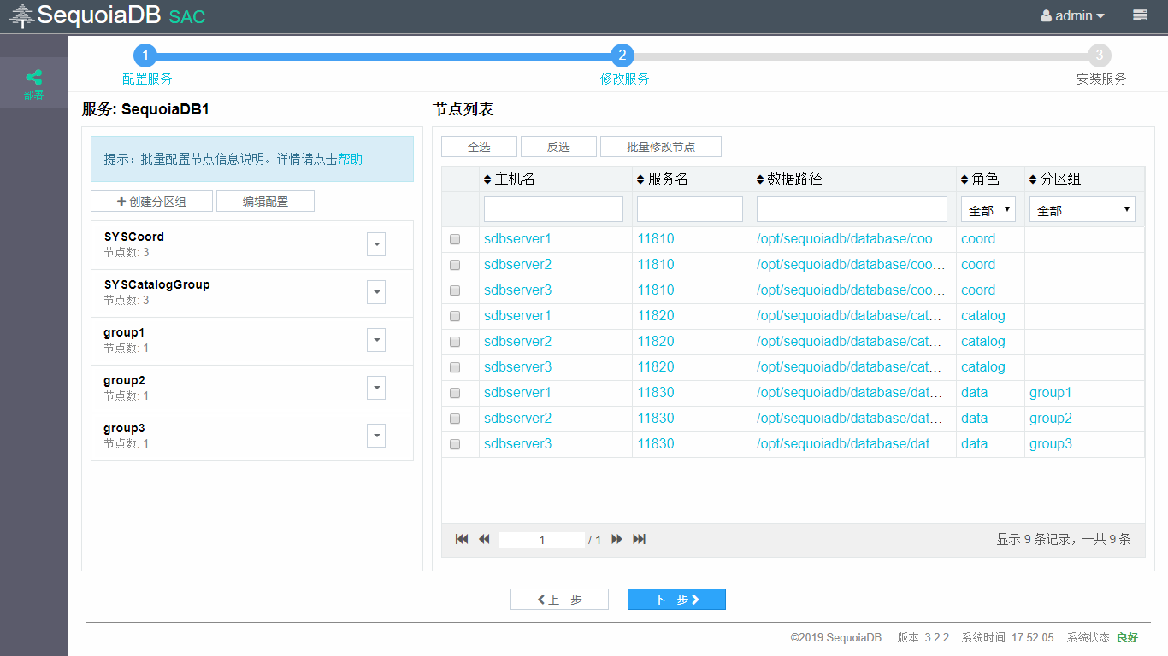Go to next page of node list

(616, 539)
